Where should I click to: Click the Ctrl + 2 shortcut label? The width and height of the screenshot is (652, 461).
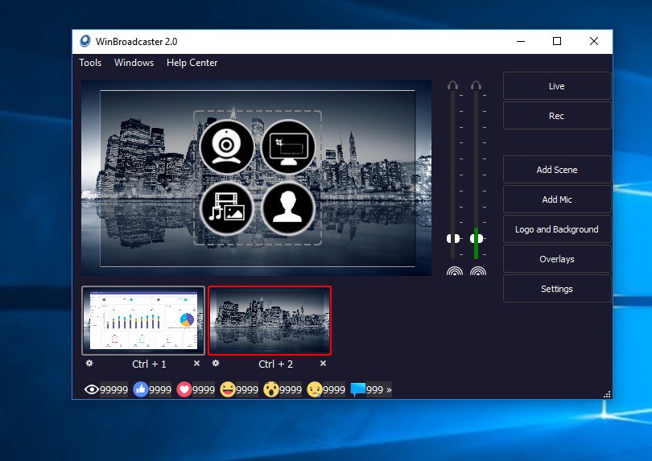(275, 364)
